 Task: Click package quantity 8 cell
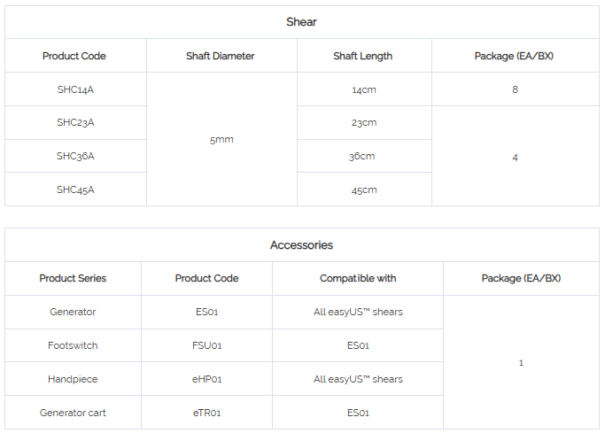point(516,89)
